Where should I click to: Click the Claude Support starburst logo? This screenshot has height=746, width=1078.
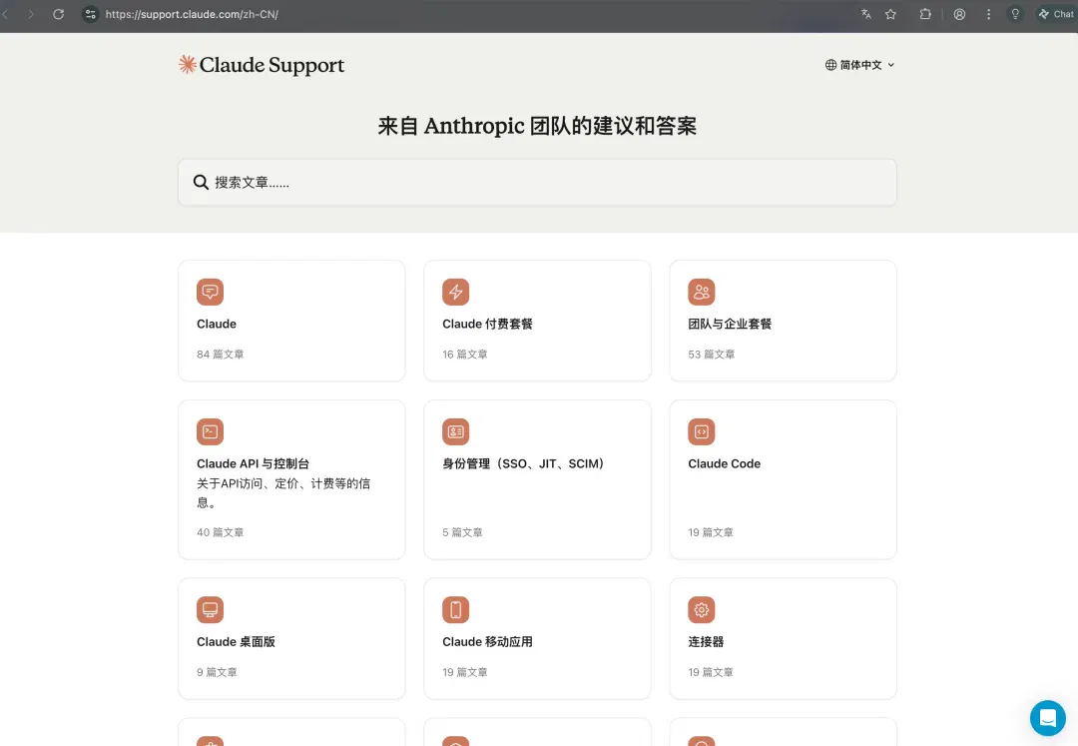pyautogui.click(x=187, y=65)
